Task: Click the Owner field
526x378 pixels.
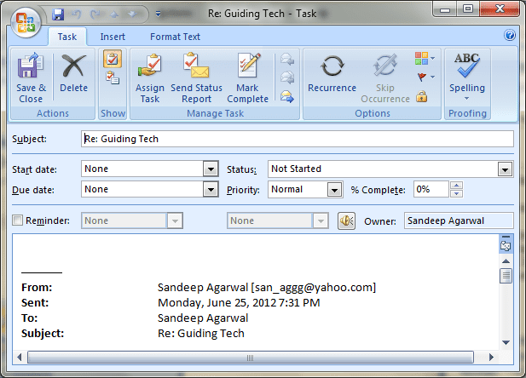Action: (459, 220)
